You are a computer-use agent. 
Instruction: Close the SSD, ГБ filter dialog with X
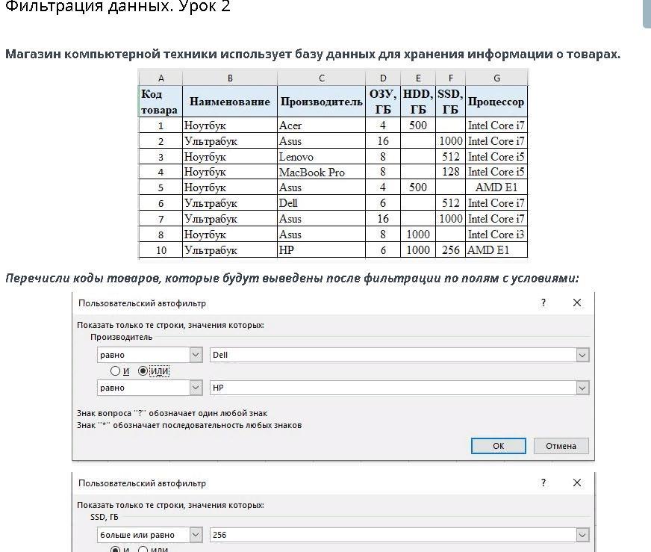(x=577, y=483)
